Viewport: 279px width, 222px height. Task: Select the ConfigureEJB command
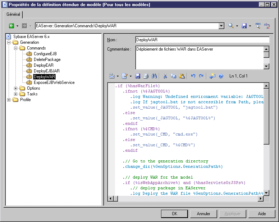(45, 54)
